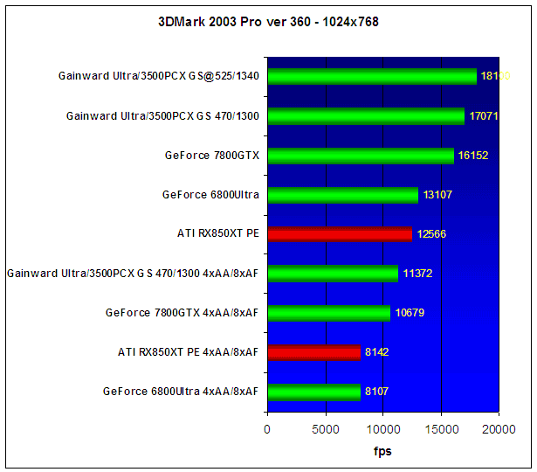
Task: Select the x-axis tick label '10000'
Action: (x=383, y=429)
